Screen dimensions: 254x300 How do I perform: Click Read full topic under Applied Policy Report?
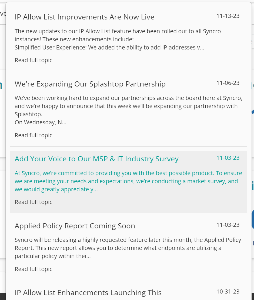tap(34, 269)
